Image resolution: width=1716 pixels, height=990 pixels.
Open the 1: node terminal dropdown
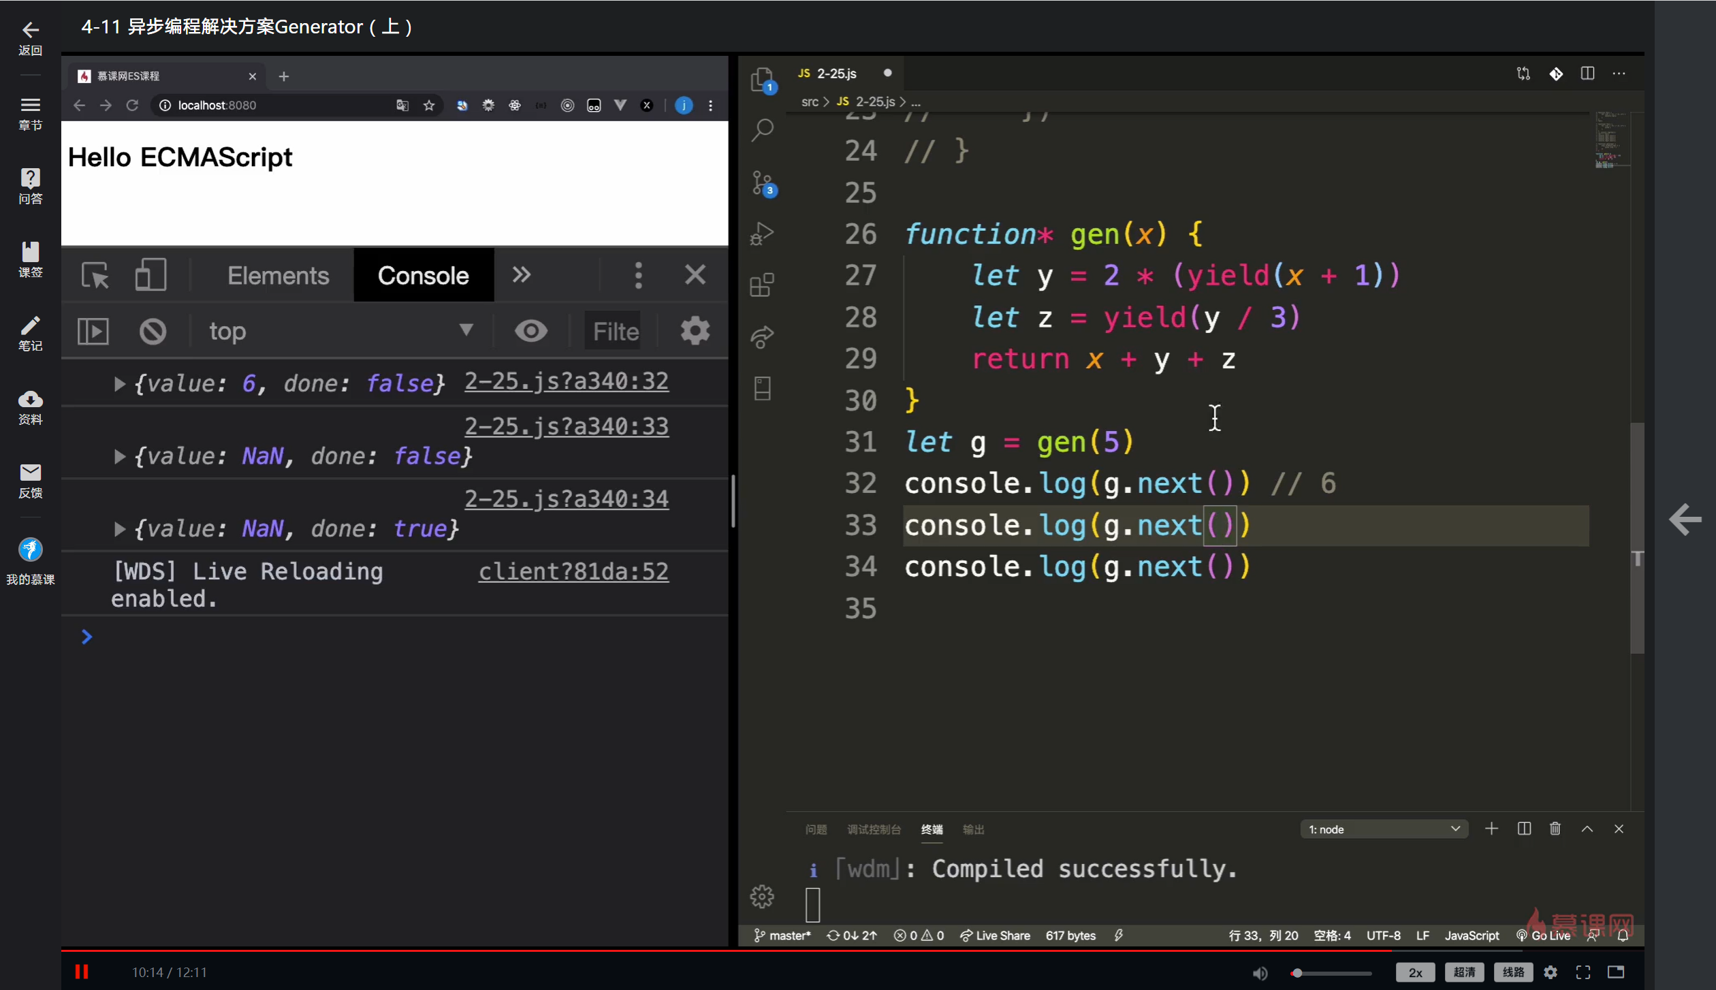(x=1383, y=829)
